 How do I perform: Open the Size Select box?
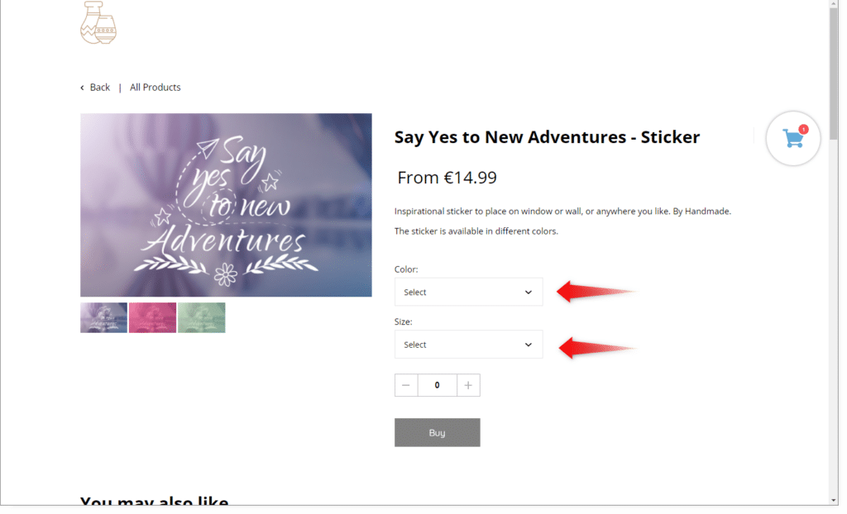coord(468,345)
